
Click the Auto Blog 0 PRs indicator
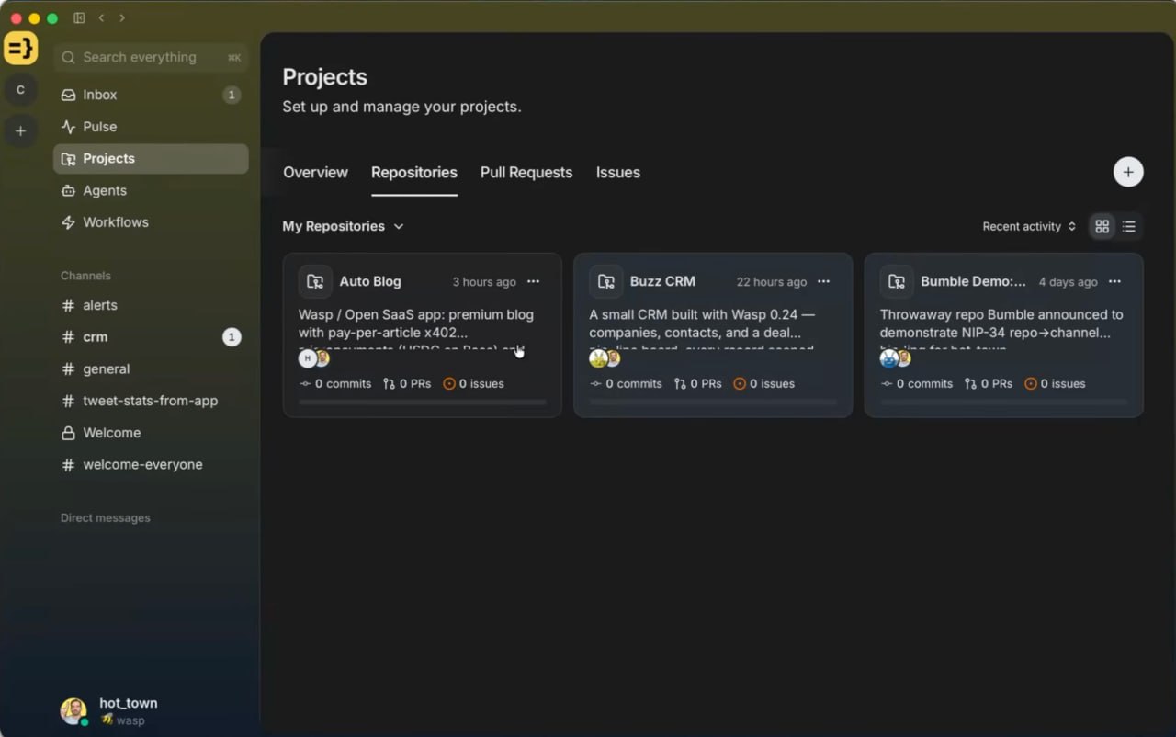pyautogui.click(x=407, y=383)
